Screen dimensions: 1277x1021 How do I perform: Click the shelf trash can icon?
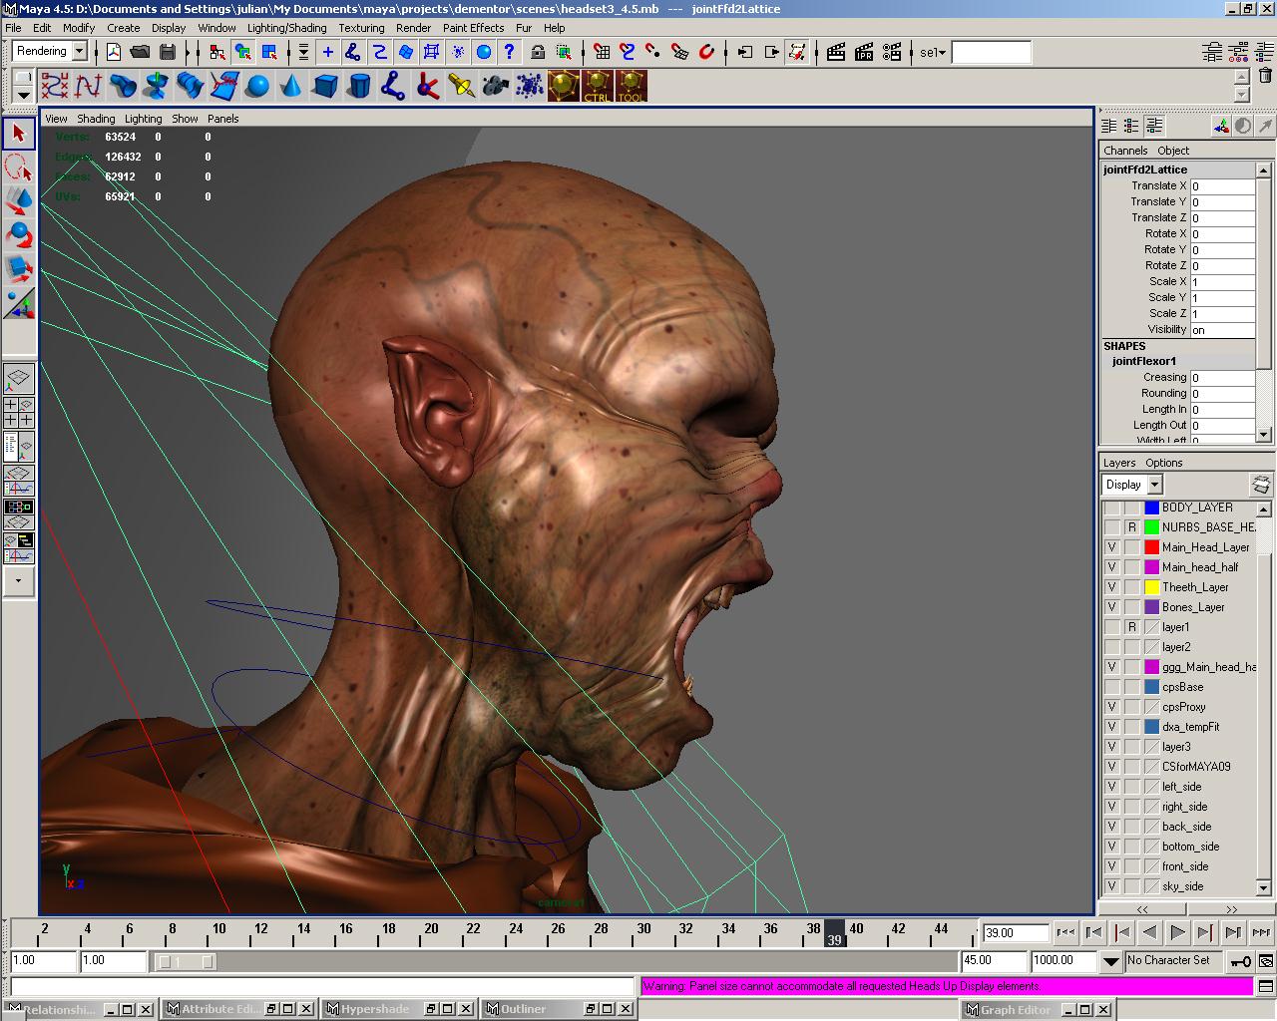point(1265,76)
